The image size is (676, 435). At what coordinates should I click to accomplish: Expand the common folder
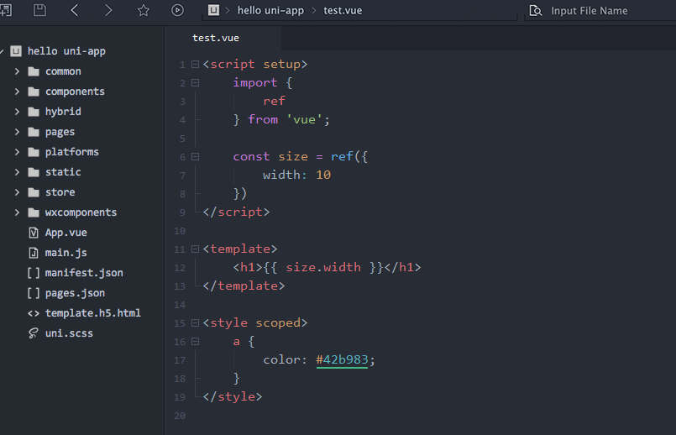(x=17, y=71)
